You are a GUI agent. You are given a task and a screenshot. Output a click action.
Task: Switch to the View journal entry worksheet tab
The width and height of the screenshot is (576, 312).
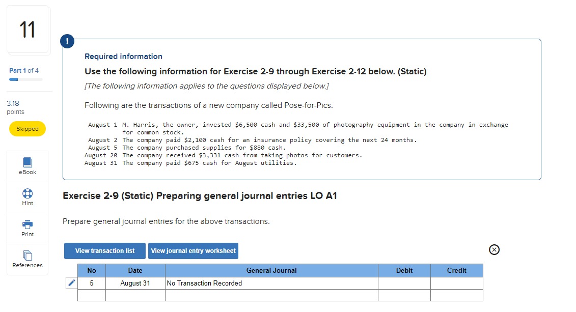(x=193, y=250)
